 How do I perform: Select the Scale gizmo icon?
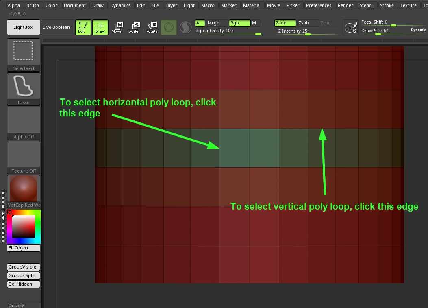click(134, 27)
